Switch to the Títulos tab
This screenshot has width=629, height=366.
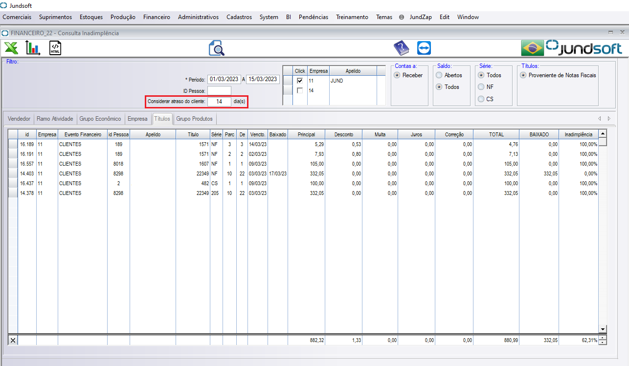(x=162, y=119)
